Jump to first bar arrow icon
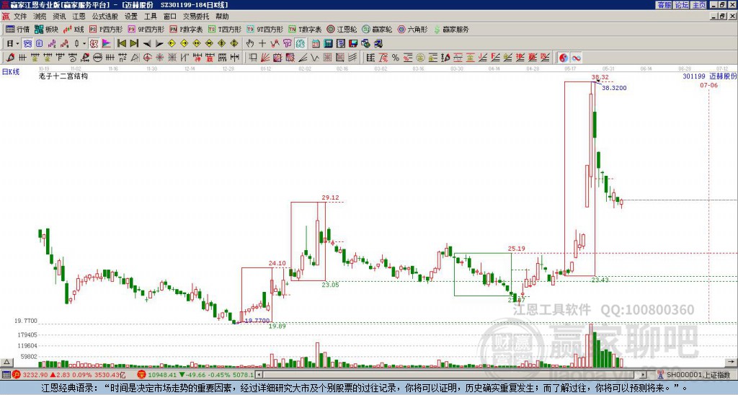The image size is (738, 395). pyautogui.click(x=121, y=44)
